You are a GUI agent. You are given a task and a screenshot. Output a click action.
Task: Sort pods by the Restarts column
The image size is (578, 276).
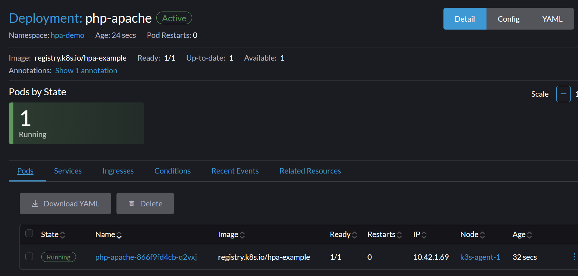[384, 235]
